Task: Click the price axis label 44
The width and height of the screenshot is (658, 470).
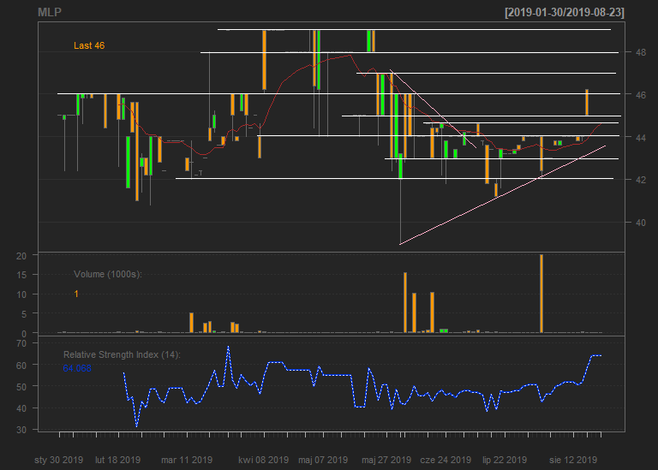Action: click(641, 138)
